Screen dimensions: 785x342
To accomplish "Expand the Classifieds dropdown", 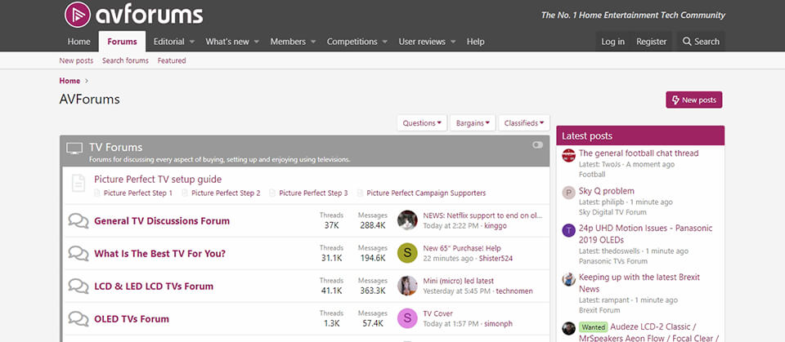I will coord(523,122).
